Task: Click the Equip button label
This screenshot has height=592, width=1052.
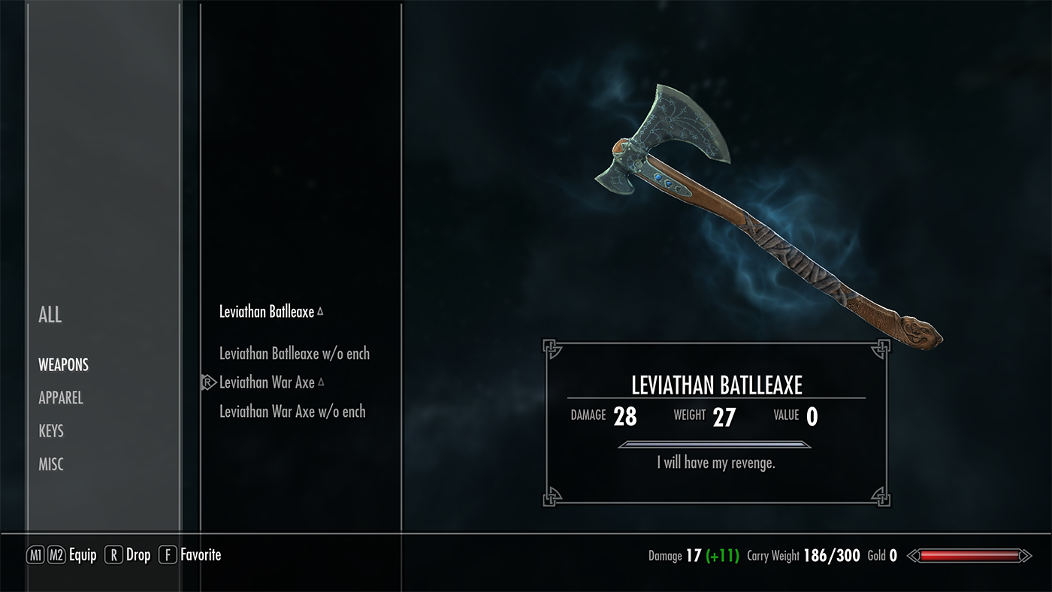Action: pyautogui.click(x=83, y=556)
